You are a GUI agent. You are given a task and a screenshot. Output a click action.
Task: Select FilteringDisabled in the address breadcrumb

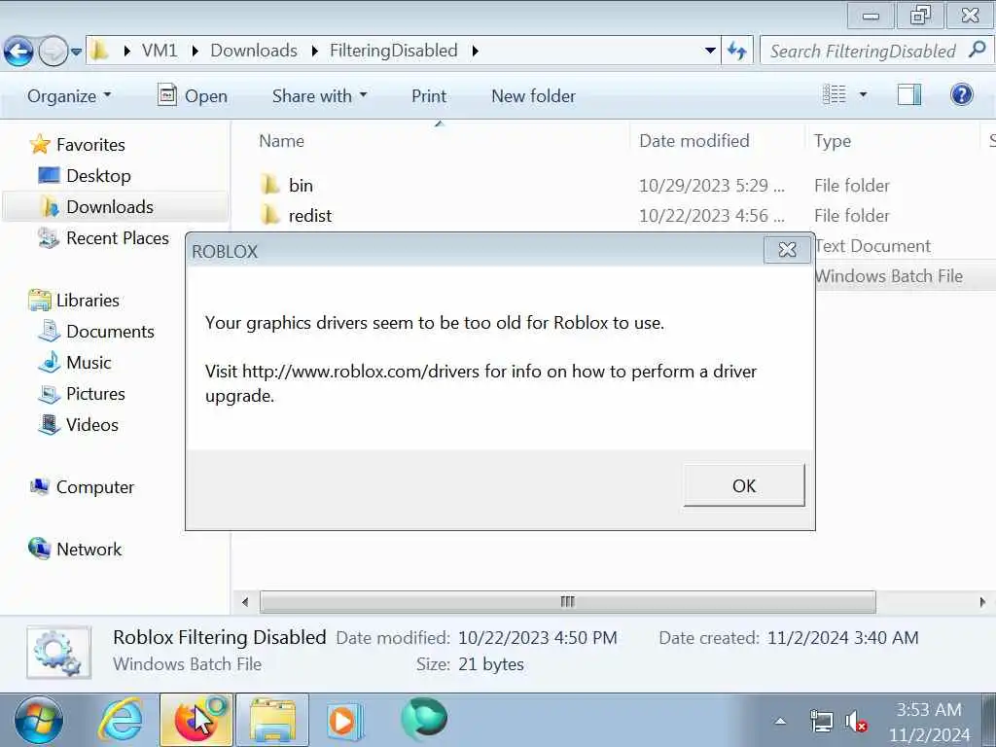click(x=393, y=51)
